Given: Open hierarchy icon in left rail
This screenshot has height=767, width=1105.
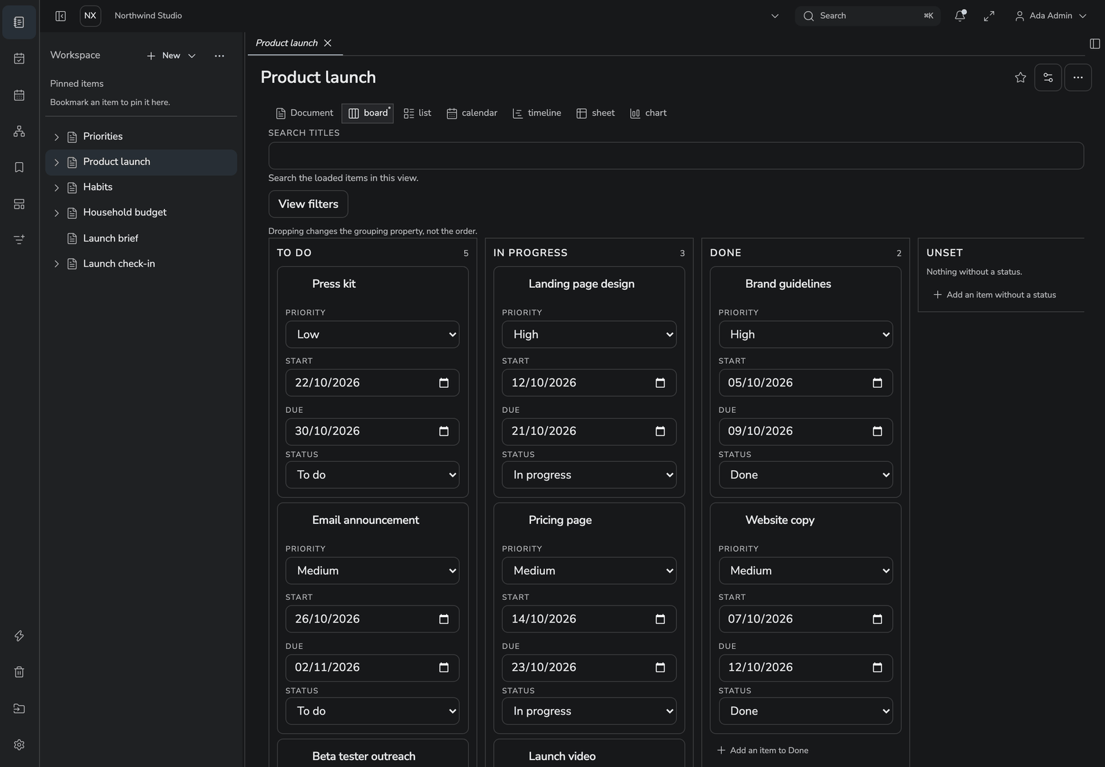Looking at the screenshot, I should coord(19,131).
